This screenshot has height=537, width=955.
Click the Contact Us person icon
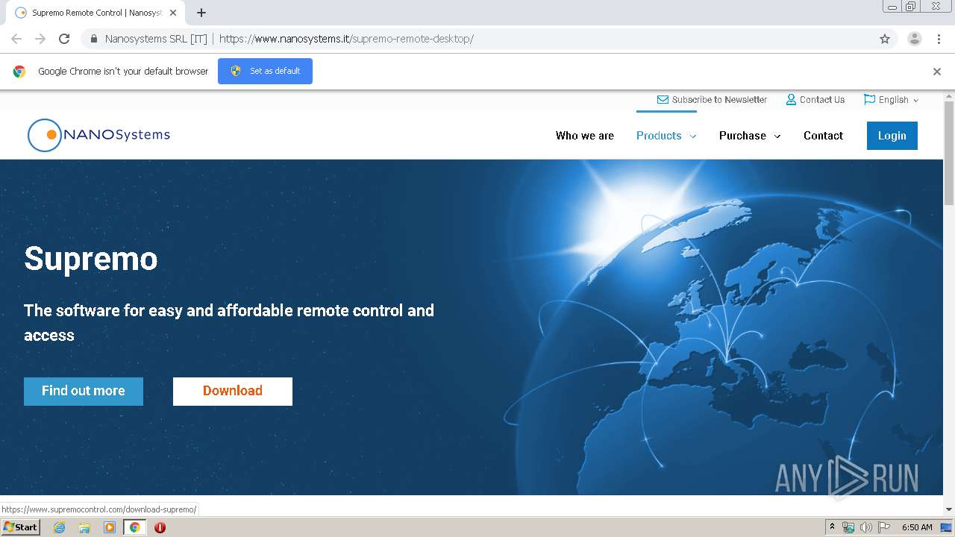pyautogui.click(x=791, y=100)
